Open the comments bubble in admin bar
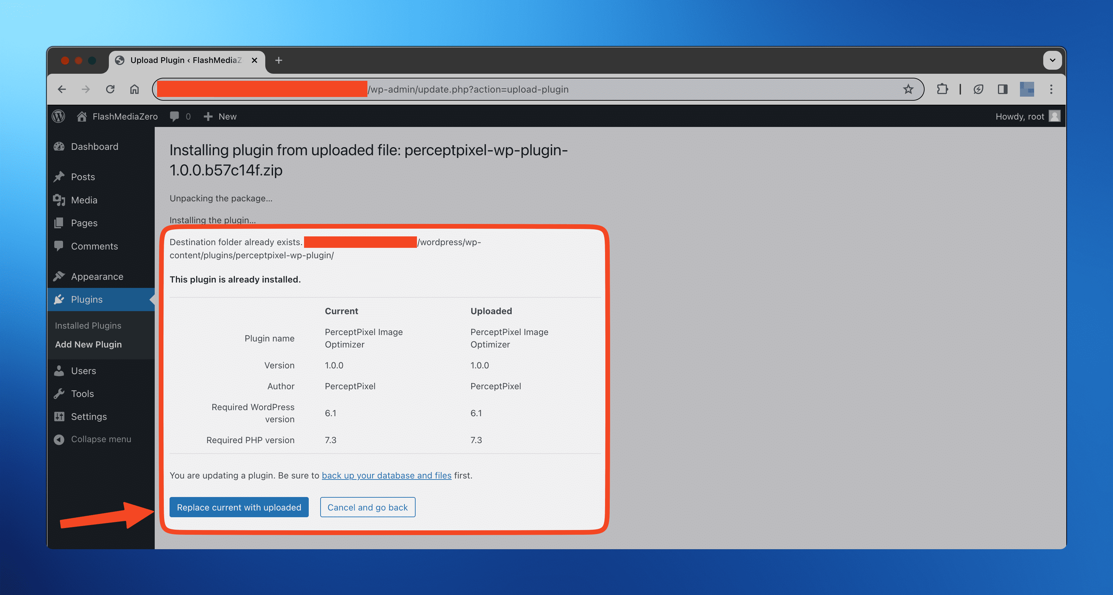1113x595 pixels. [180, 117]
